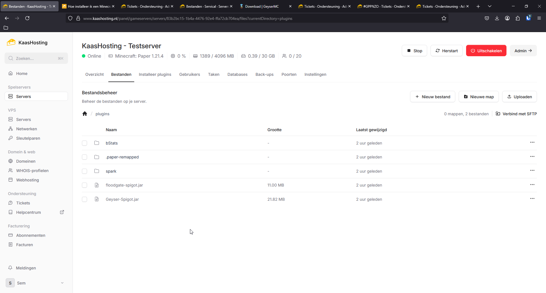Switch to the Installeer plugins tab
546x293 pixels.
coord(155,74)
